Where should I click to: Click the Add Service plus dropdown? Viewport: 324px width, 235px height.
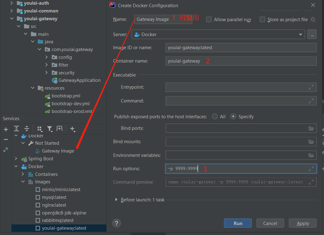click(73, 129)
